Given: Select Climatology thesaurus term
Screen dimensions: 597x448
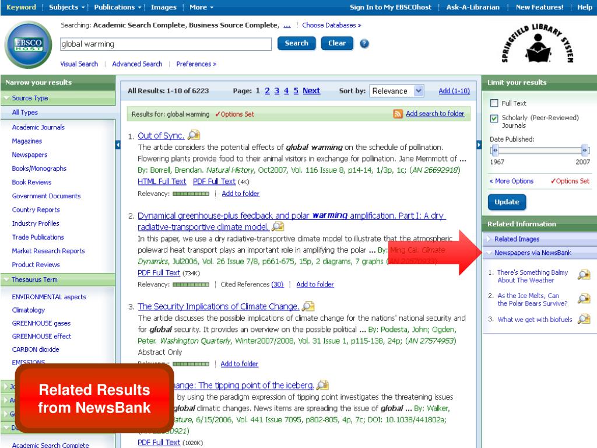Looking at the screenshot, I should click(x=28, y=310).
